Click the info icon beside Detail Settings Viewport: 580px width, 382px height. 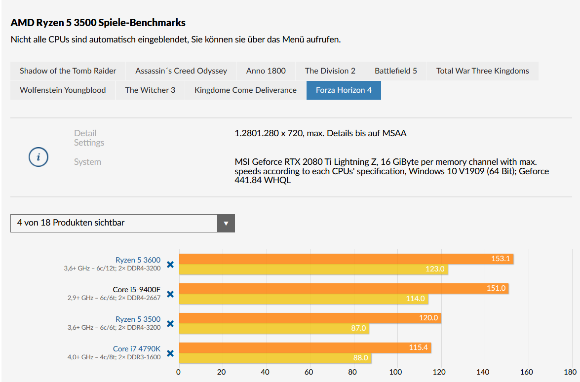pos(39,157)
